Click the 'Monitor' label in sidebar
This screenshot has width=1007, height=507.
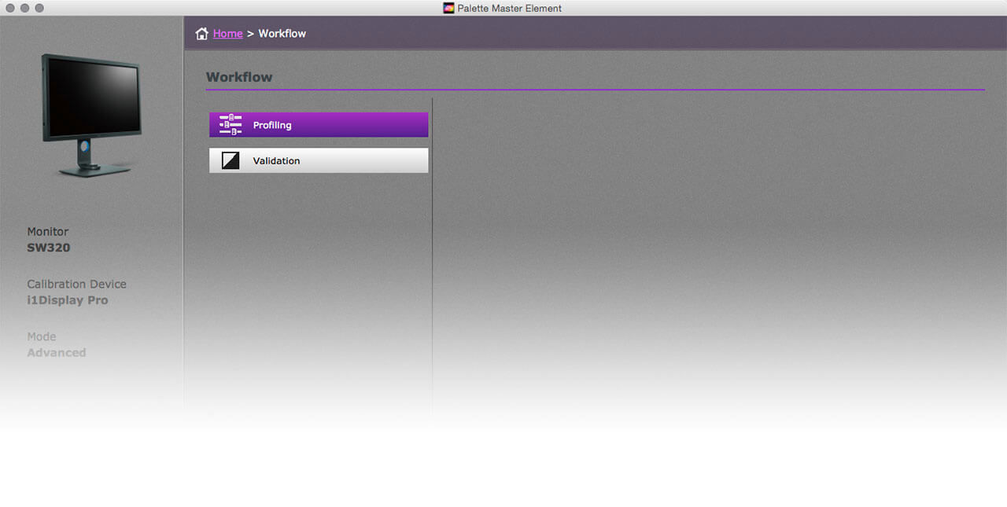48,232
